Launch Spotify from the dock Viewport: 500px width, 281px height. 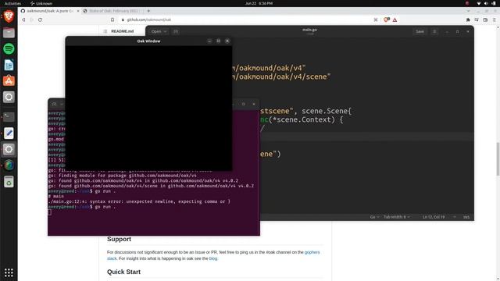coord(9,48)
